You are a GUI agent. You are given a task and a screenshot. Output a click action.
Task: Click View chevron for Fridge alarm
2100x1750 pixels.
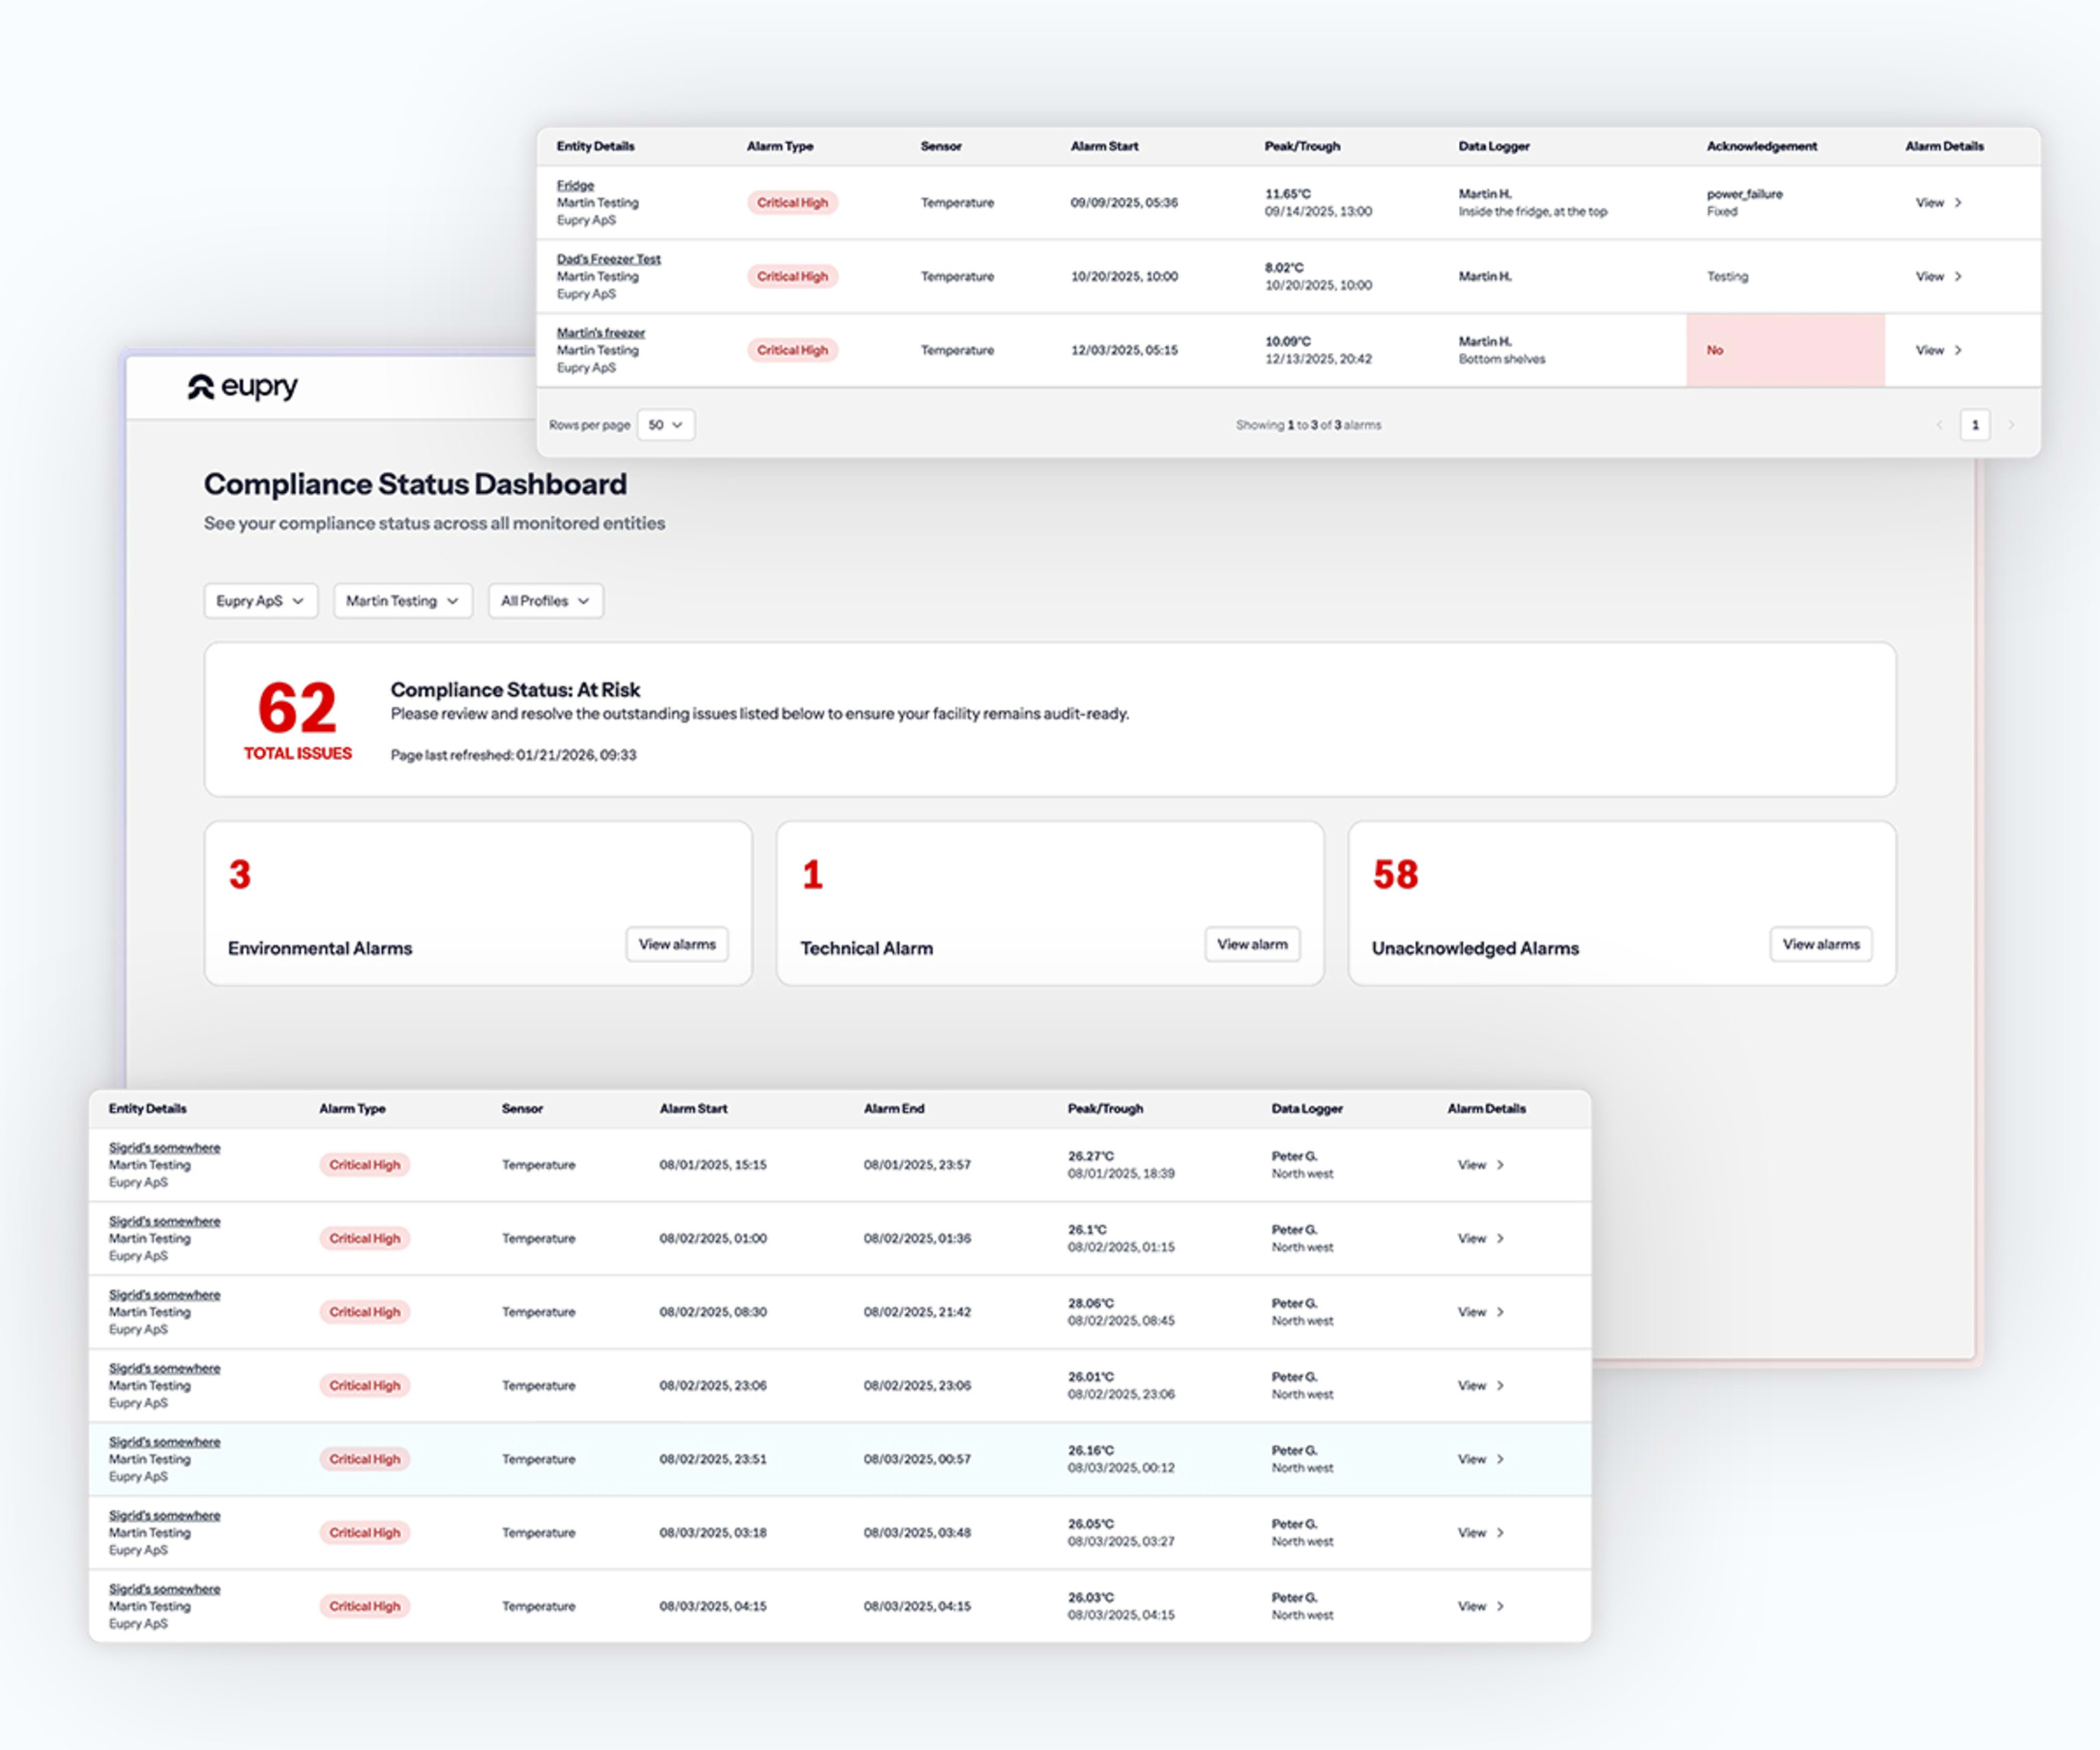tap(1957, 203)
